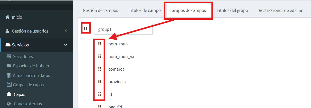Click the globe icon for Capas externas
This screenshot has height=108, width=311.
(x=9, y=104)
